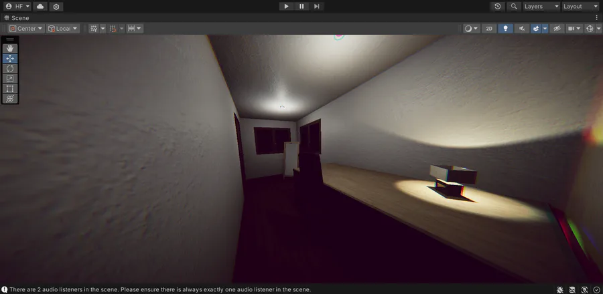Toggle scene effects layers
This screenshot has height=294, width=603.
(x=536, y=28)
